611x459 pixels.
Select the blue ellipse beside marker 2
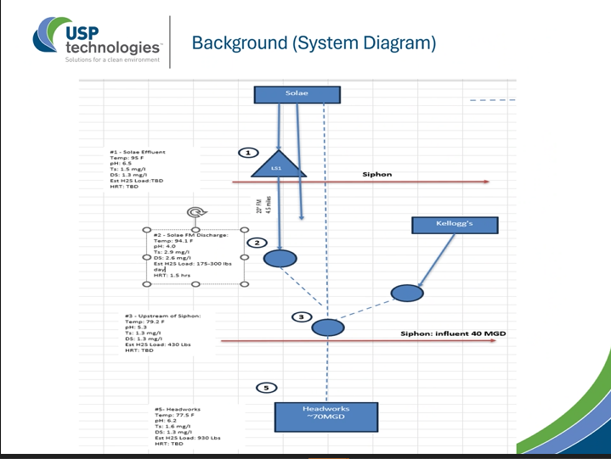click(280, 259)
